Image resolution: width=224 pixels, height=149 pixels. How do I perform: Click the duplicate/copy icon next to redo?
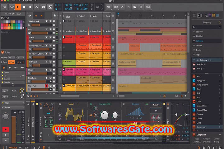point(134,7)
